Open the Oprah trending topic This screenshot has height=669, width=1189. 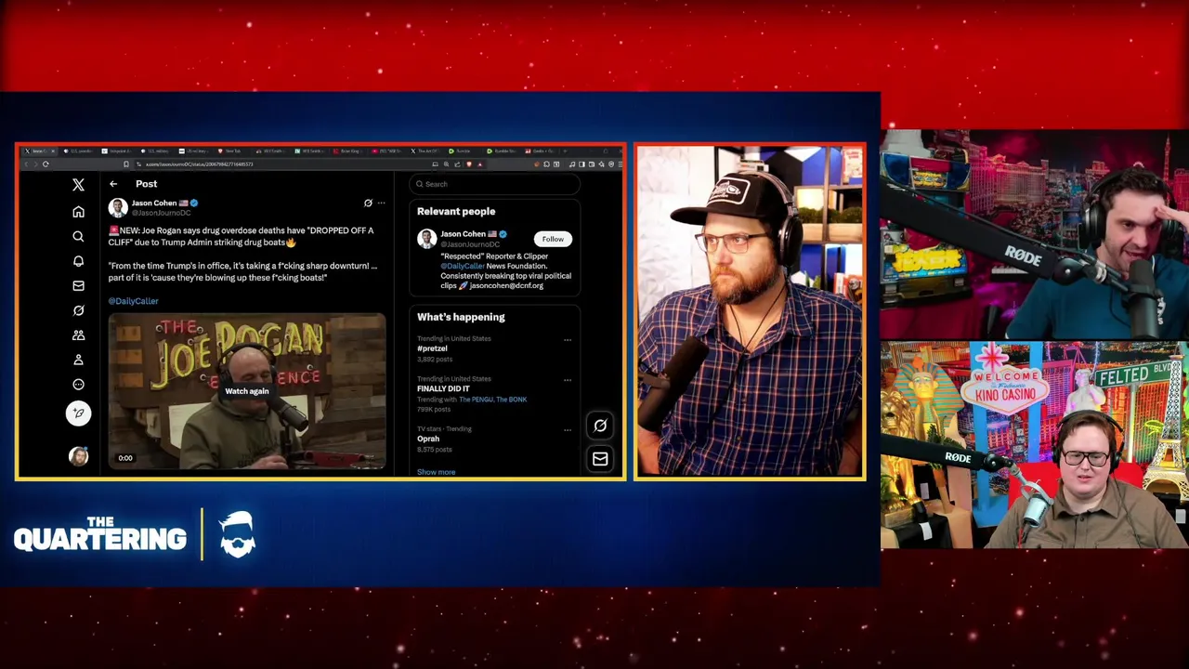428,439
